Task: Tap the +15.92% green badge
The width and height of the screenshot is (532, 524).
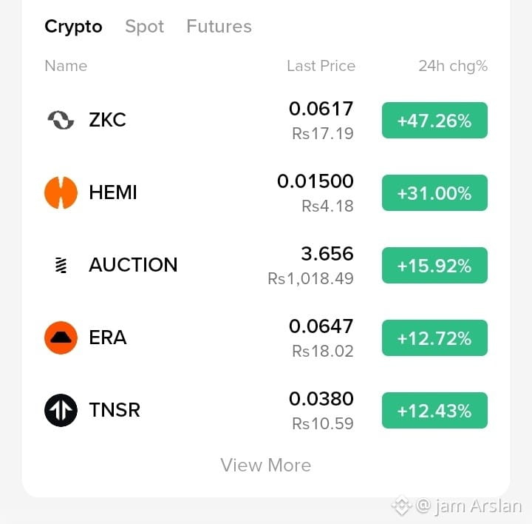Action: pyautogui.click(x=434, y=266)
